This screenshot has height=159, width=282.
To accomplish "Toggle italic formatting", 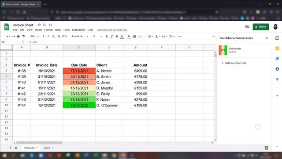I will point(111,36).
